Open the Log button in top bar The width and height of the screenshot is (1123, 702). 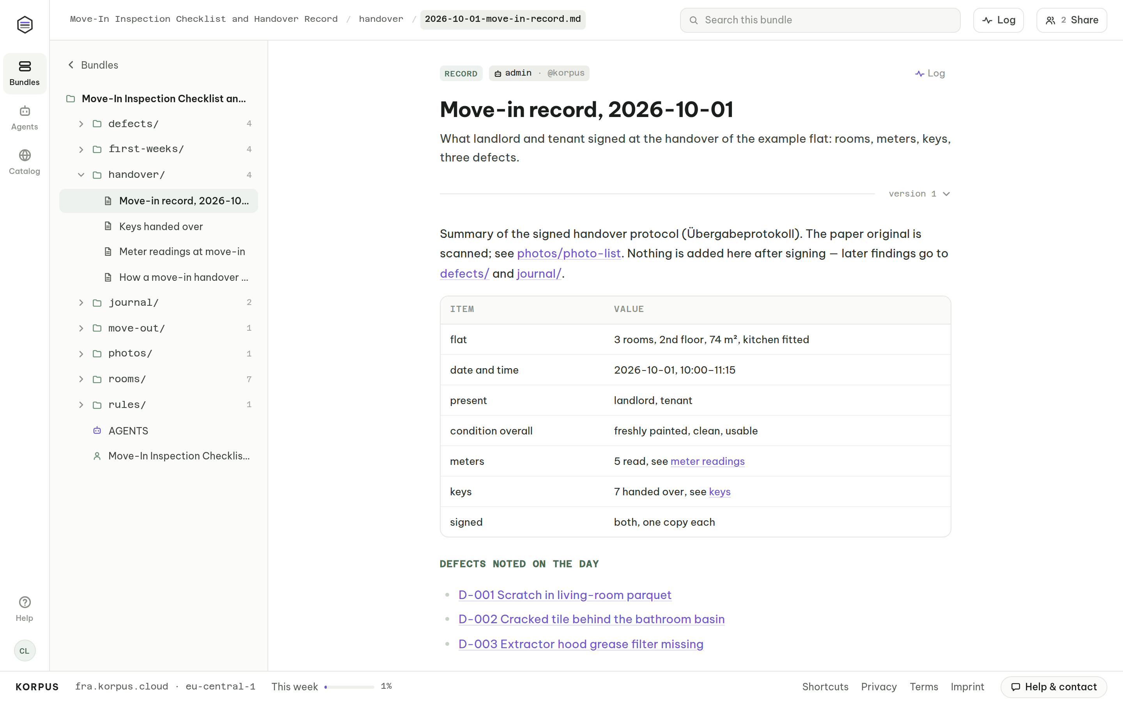pyautogui.click(x=998, y=20)
